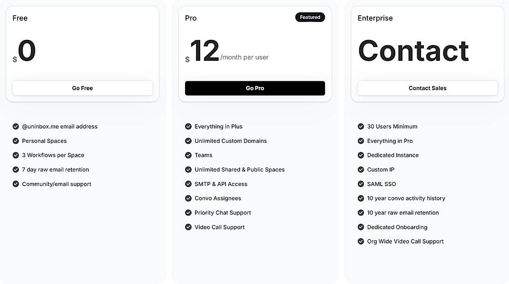Viewport: 509px width, 284px height.
Task: Click the checkmark next to "Org Wide Video Call Support"
Action: 360,241
